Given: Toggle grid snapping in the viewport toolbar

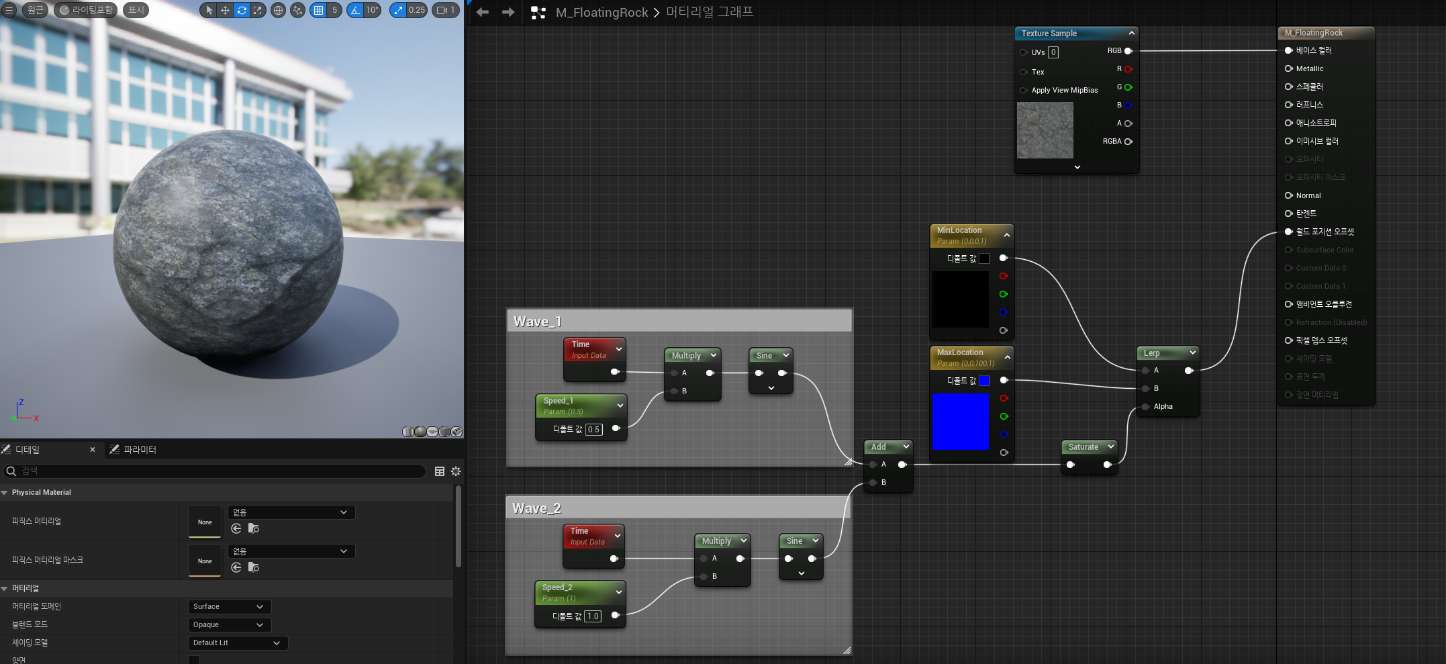Looking at the screenshot, I should pyautogui.click(x=318, y=10).
